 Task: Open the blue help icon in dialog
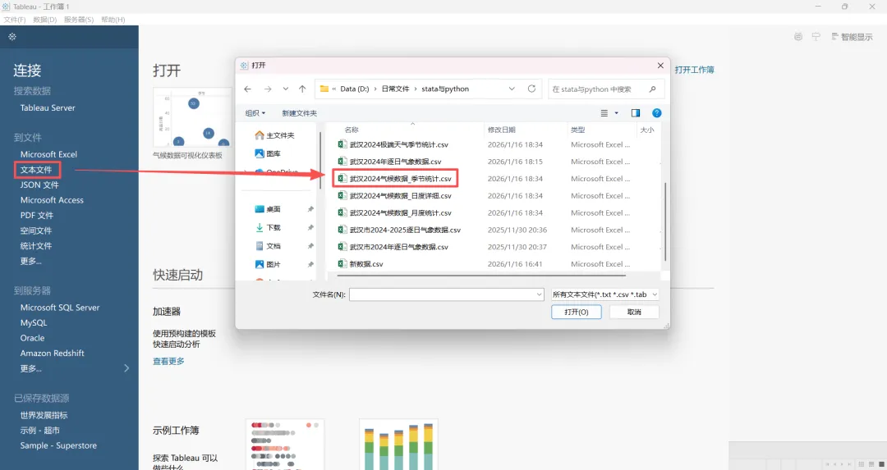(657, 113)
